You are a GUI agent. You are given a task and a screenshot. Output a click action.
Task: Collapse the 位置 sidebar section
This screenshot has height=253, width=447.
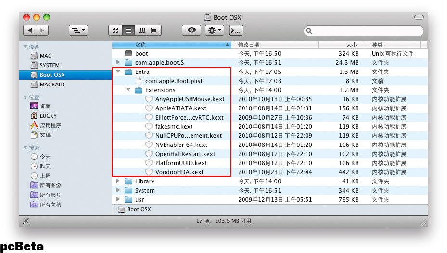pyautogui.click(x=26, y=97)
